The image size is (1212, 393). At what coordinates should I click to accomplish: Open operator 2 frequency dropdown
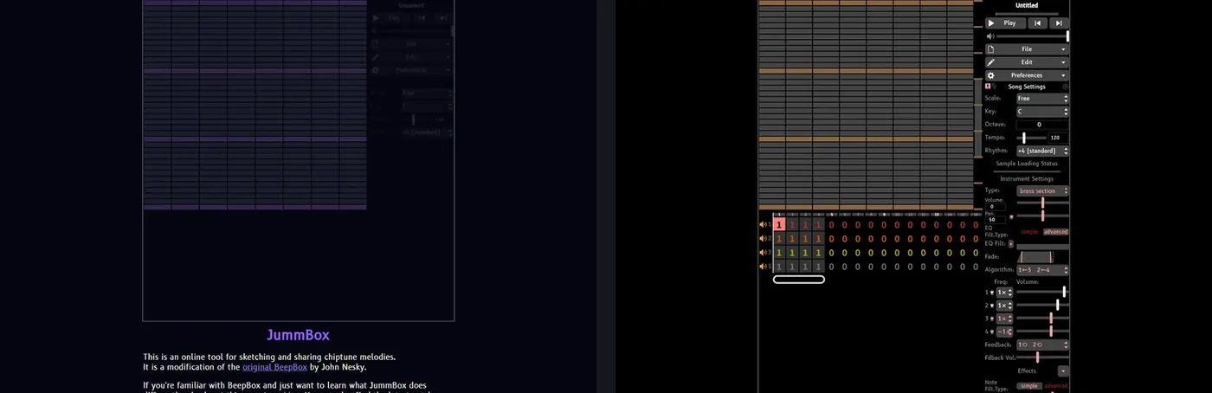tap(1004, 306)
